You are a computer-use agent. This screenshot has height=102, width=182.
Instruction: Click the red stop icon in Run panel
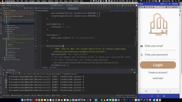coord(3,73)
